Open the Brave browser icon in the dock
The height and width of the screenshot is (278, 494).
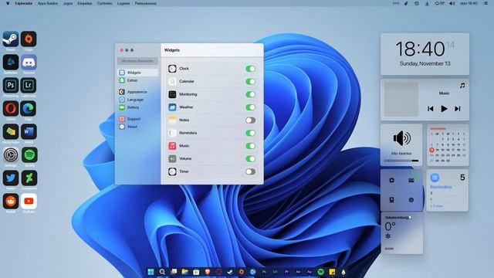click(x=208, y=272)
